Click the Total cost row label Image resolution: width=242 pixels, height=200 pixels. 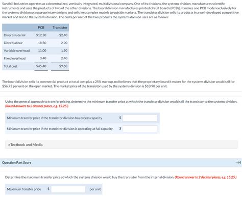tap(11, 66)
